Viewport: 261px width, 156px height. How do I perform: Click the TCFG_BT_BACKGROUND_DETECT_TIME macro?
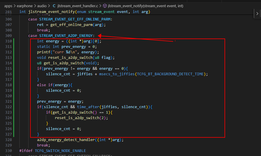[170, 74]
